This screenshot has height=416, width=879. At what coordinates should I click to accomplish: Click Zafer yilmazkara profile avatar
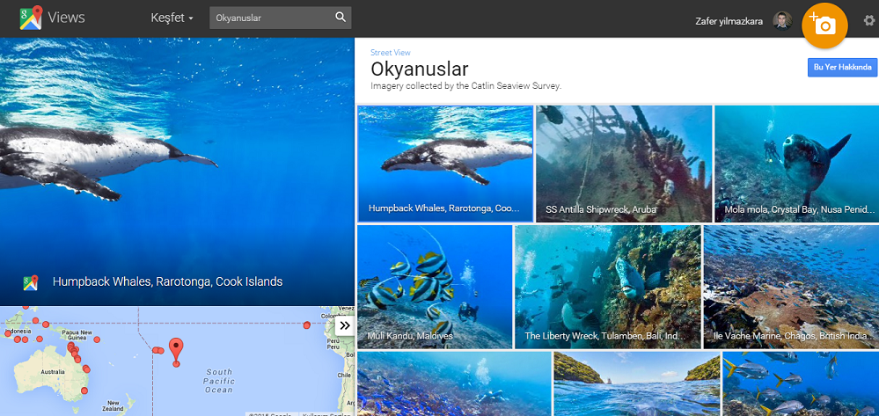(x=782, y=20)
